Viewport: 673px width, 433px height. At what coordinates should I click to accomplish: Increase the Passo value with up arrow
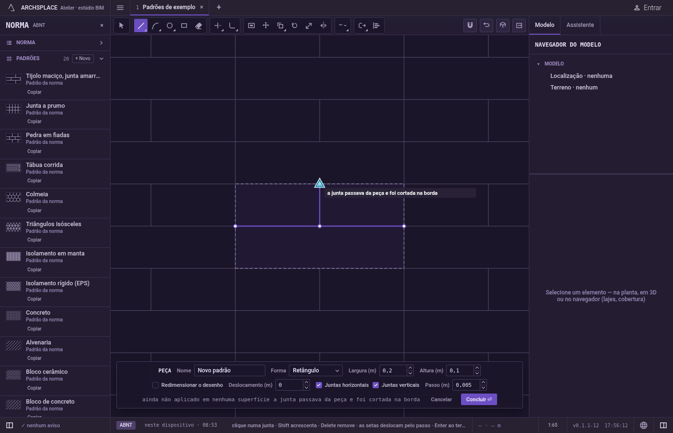[483, 382]
